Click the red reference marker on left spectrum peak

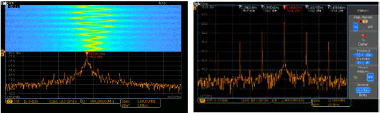(87, 53)
